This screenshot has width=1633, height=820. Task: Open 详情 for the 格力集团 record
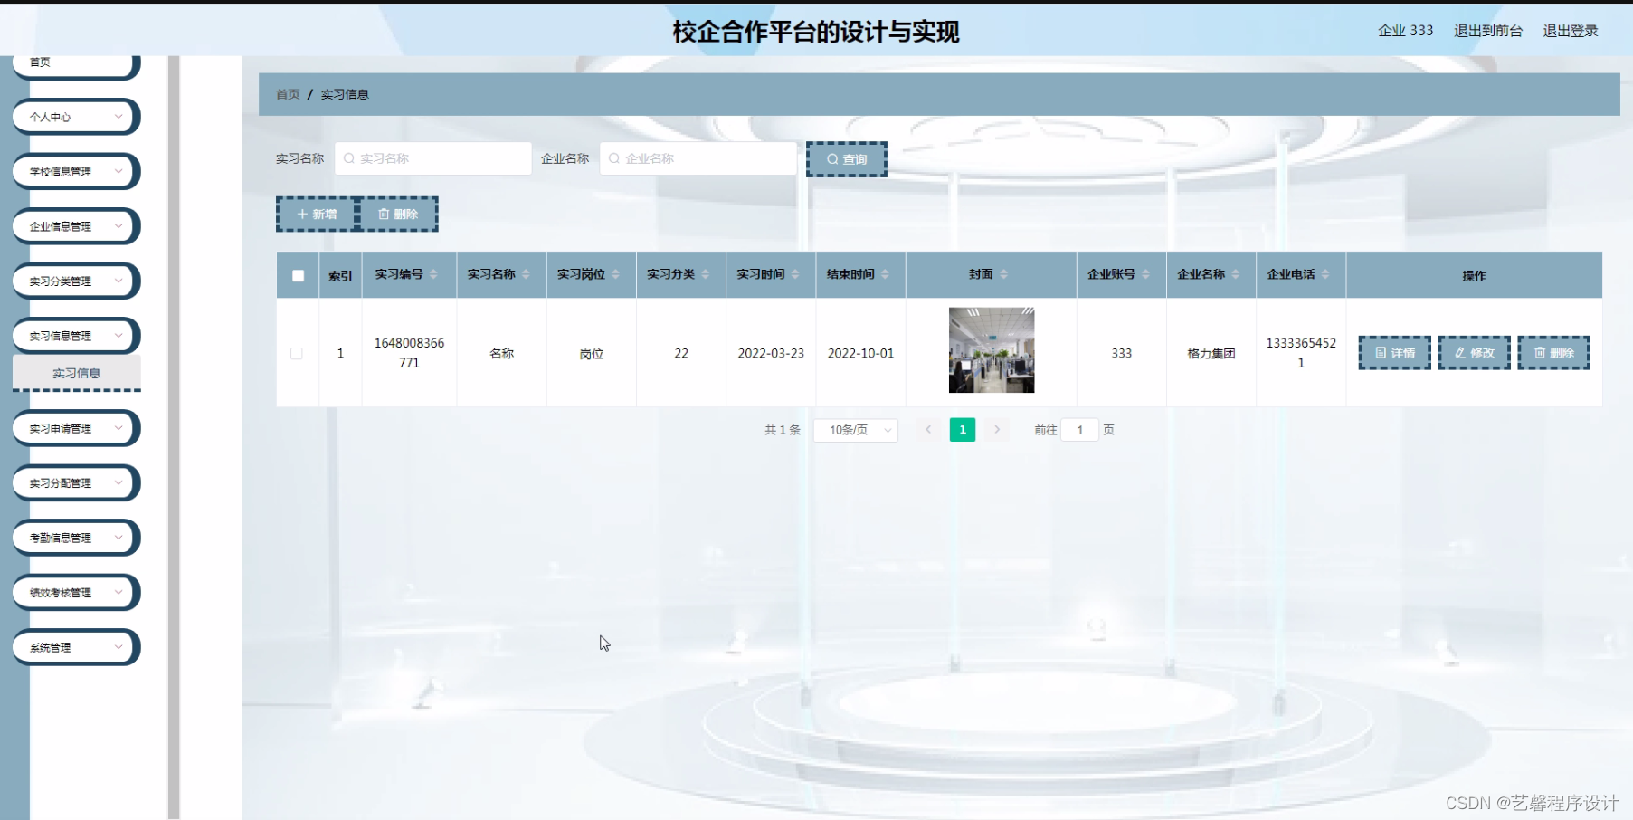pos(1393,353)
